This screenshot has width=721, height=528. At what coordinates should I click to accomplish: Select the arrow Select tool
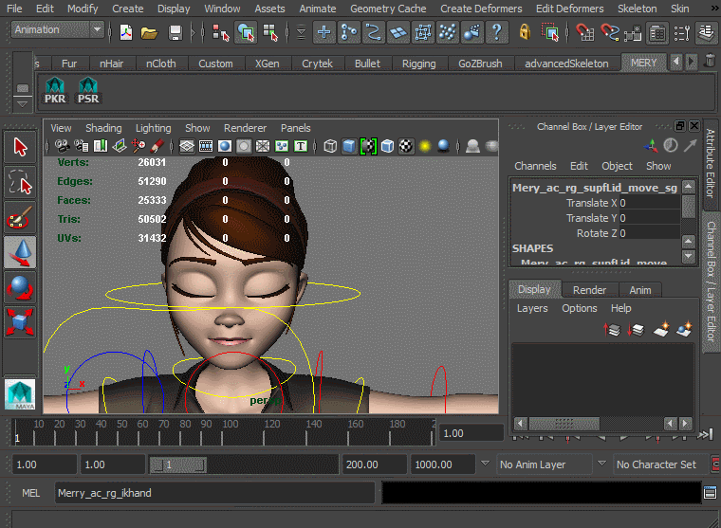pos(21,147)
